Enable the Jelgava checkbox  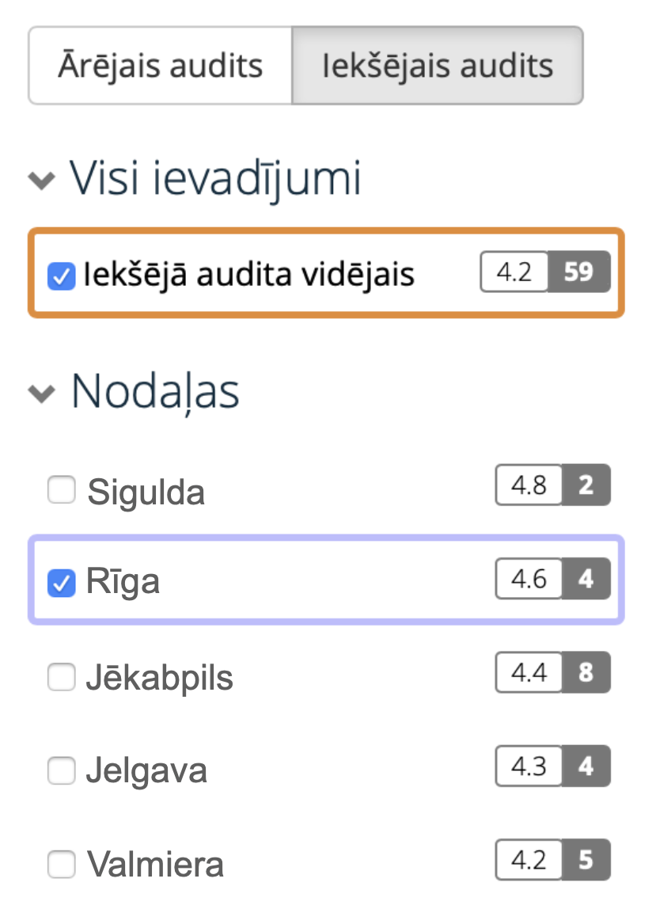pos(62,770)
